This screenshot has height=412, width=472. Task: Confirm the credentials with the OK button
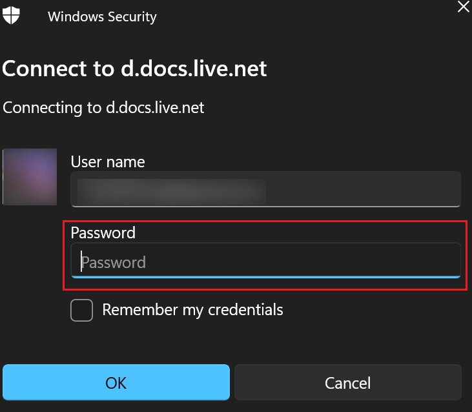click(x=116, y=382)
